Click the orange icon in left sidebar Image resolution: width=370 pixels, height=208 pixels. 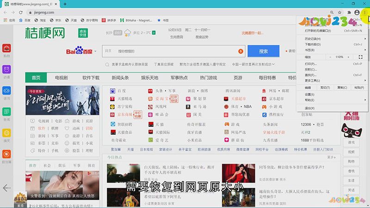point(6,154)
